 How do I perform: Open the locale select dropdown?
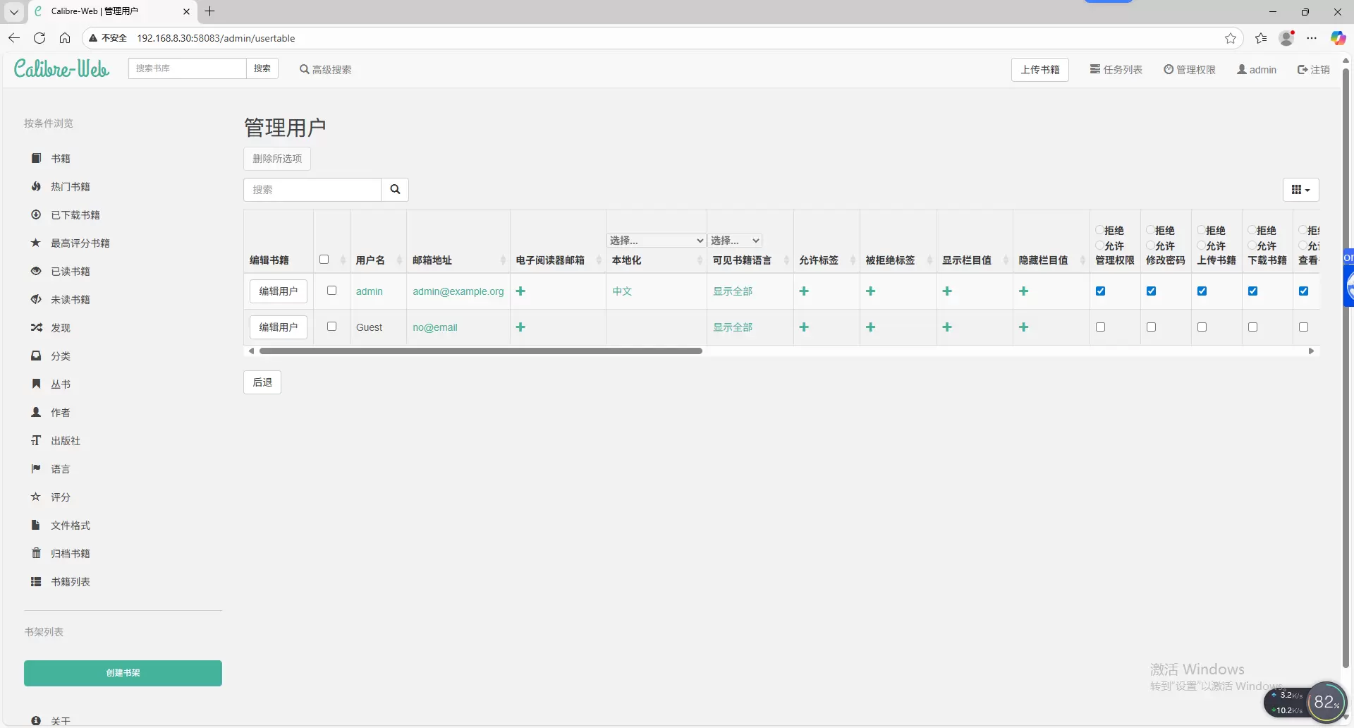656,241
